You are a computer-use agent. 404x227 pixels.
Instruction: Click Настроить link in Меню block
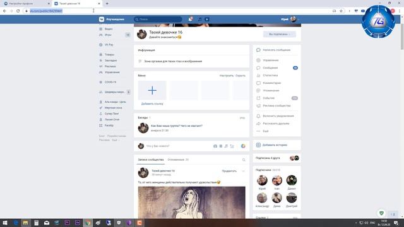(x=226, y=76)
